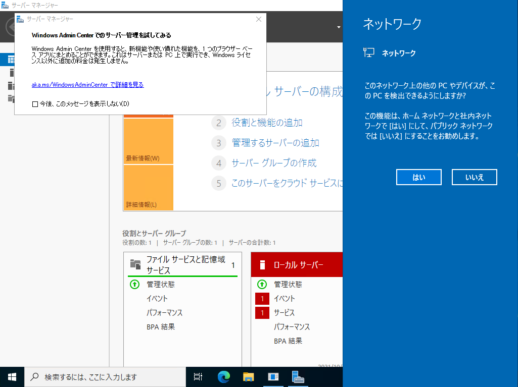The height and width of the screenshot is (387, 518).
Task: Select the 最新情報(W) tile
Action: click(149, 141)
